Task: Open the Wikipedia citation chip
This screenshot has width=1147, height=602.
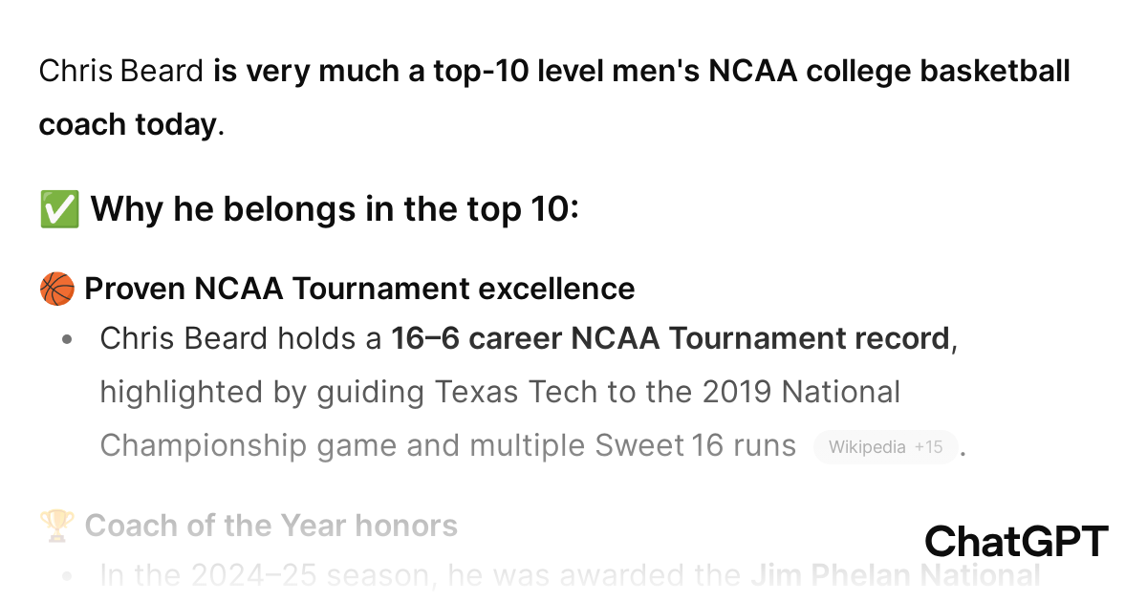Action: (x=867, y=447)
